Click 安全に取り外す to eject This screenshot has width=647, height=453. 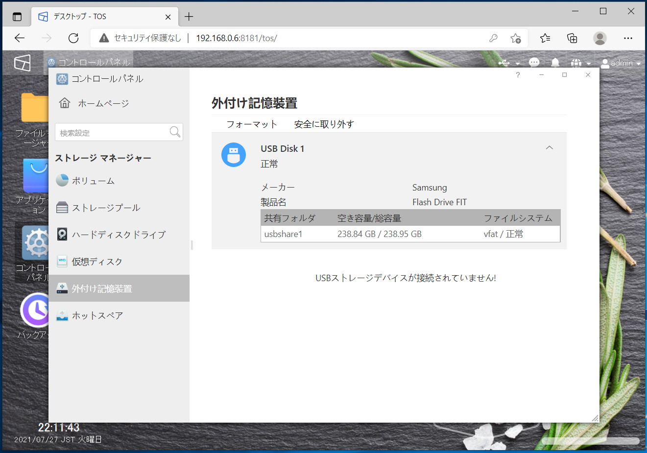[x=324, y=124]
